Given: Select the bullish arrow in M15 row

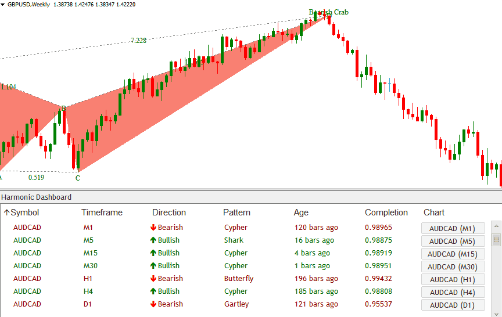Looking at the screenshot, I should tap(153, 253).
